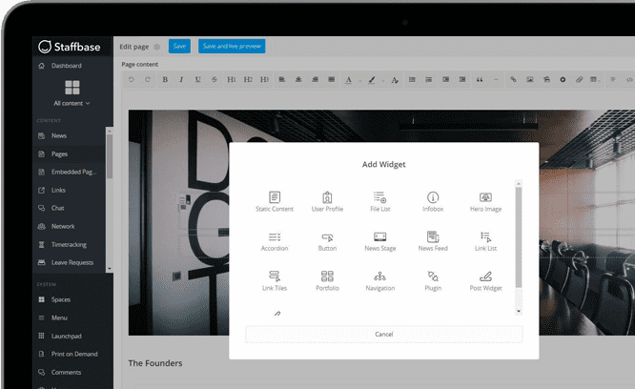Screen dimensions: 635x389
Task: Add the Link List widget
Action: (485, 241)
